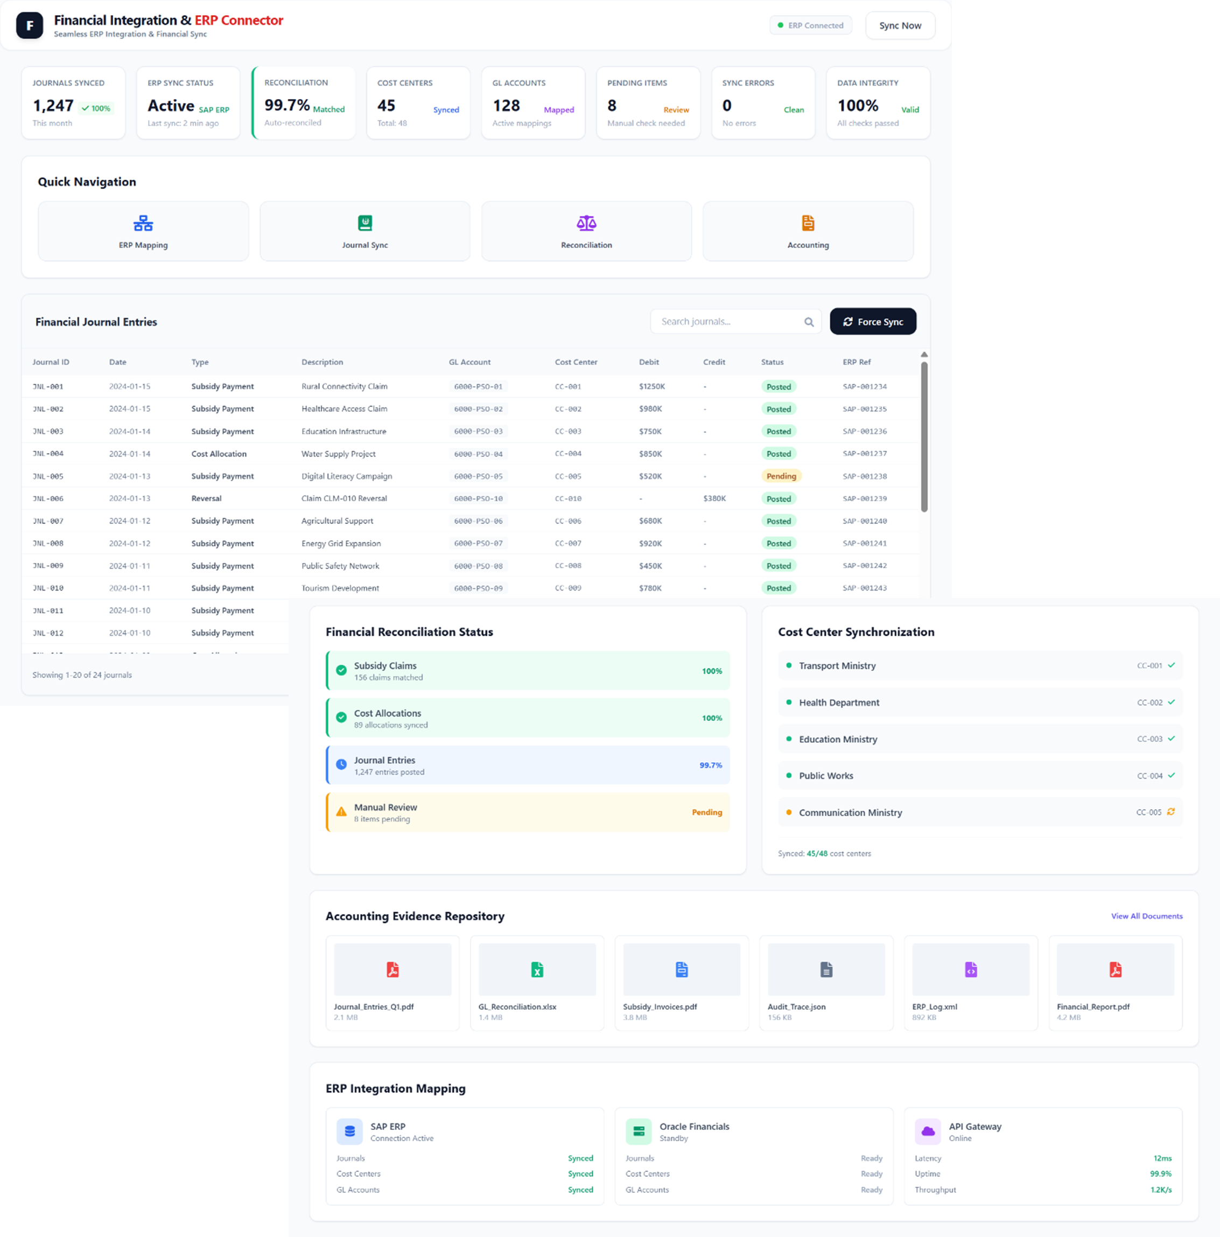
Task: Click the search magnifier icon in journals
Action: (809, 322)
